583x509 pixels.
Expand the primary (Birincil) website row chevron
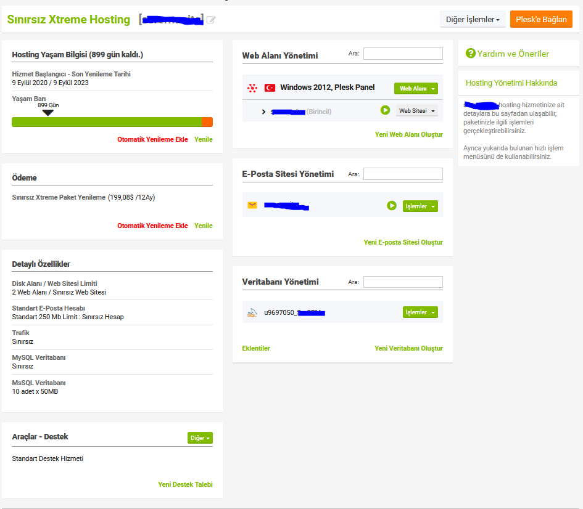point(263,112)
